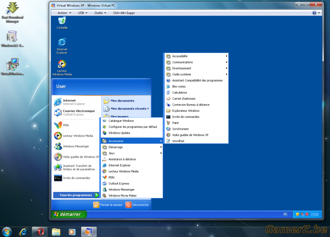The height and width of the screenshot is (237, 330).
Task: Click FR language indicator in XP taskbar
Action: pos(285,214)
